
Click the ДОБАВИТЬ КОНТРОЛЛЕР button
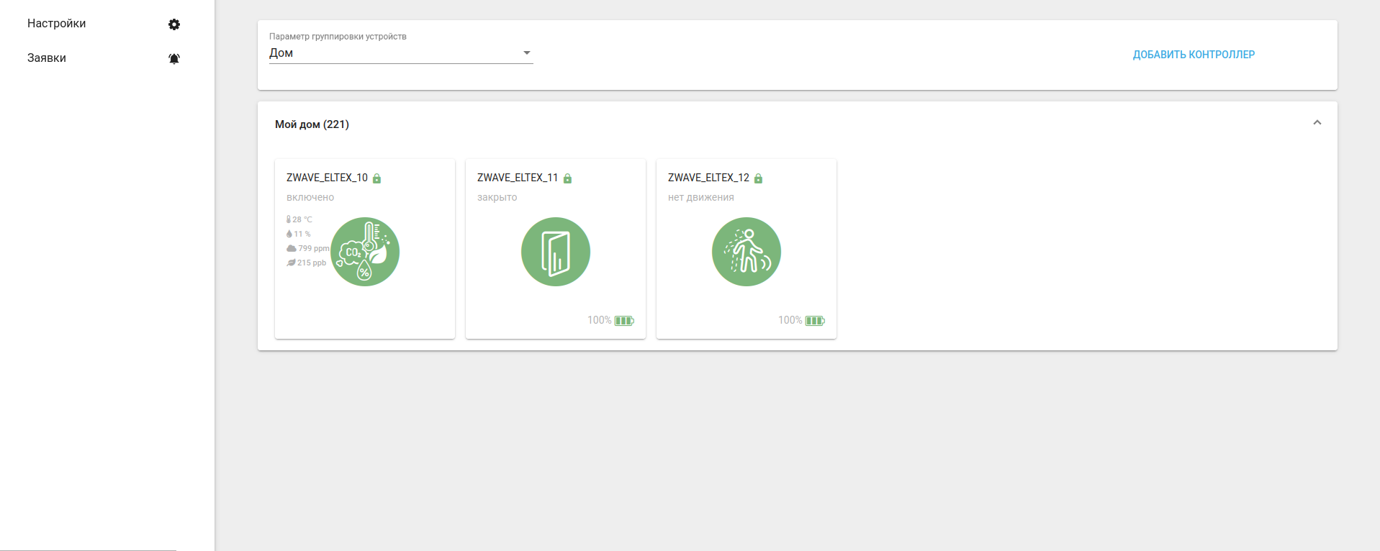point(1194,55)
